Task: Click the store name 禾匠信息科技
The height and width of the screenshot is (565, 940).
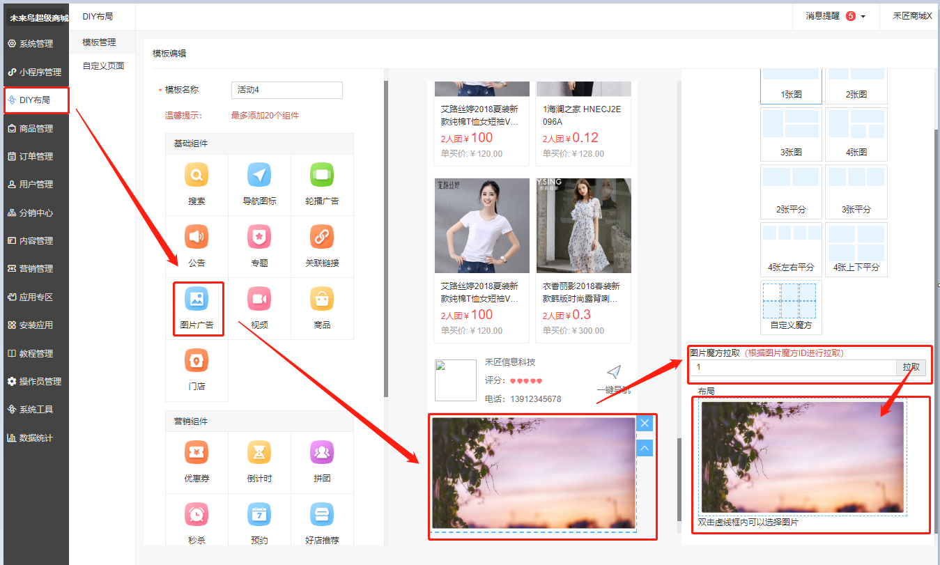Action: (510, 362)
